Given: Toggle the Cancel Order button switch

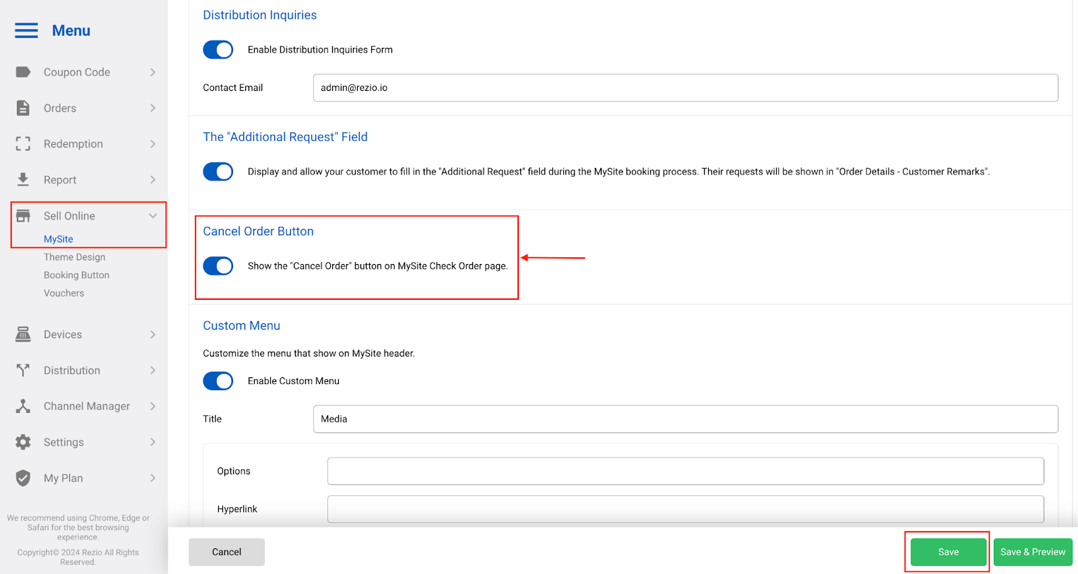Looking at the screenshot, I should [218, 266].
